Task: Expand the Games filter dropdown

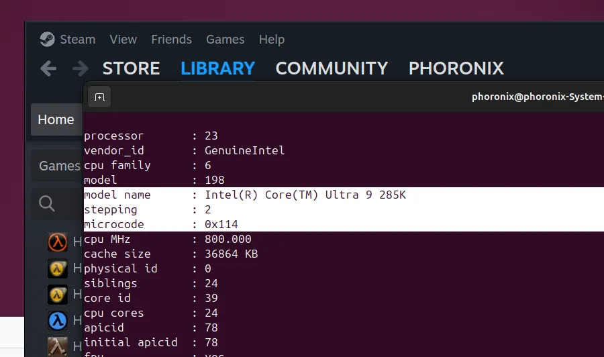Action: pos(59,166)
